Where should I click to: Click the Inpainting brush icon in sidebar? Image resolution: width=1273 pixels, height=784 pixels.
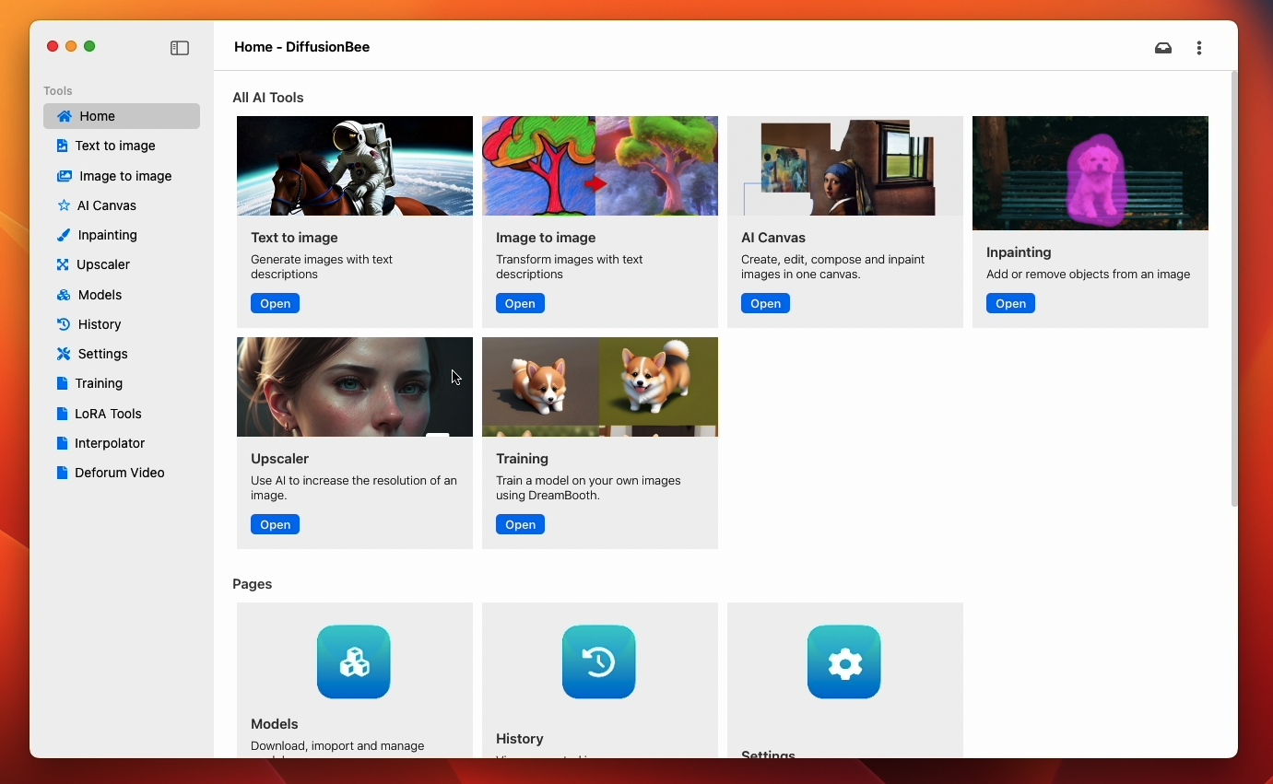[63, 235]
